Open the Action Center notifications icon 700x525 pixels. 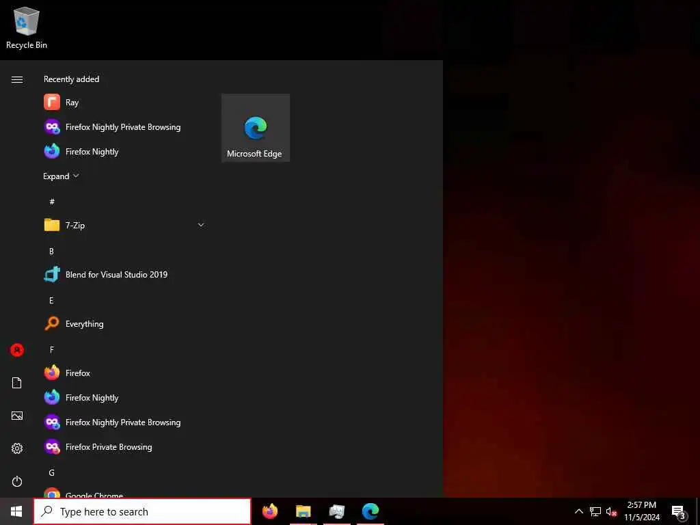678,512
